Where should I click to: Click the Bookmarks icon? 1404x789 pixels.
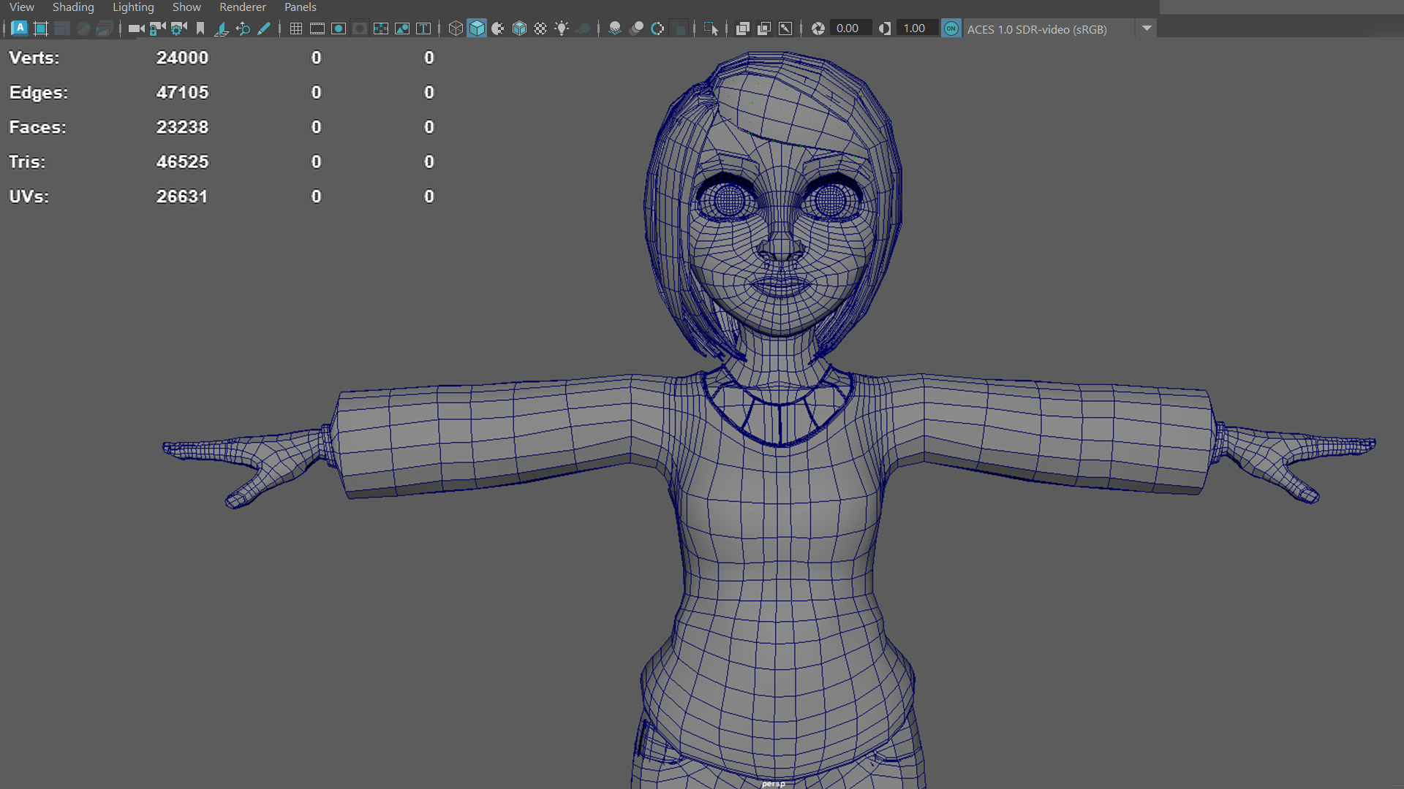tap(200, 28)
